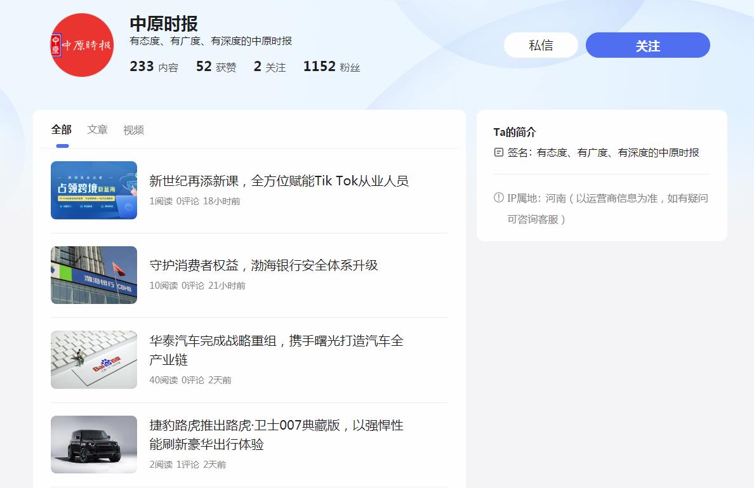Click the Baidu keyboard thumbnail

94,360
